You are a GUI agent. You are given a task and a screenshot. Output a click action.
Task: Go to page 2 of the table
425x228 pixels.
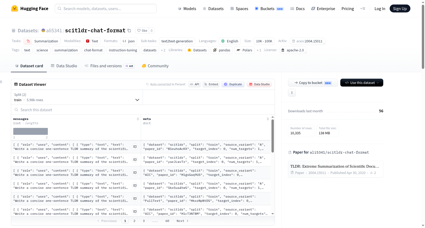coord(134,221)
